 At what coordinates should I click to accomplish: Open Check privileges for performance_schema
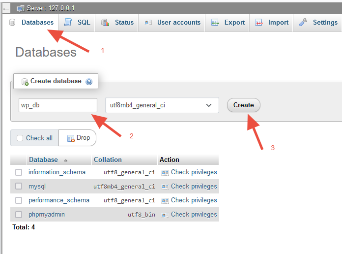(194, 200)
